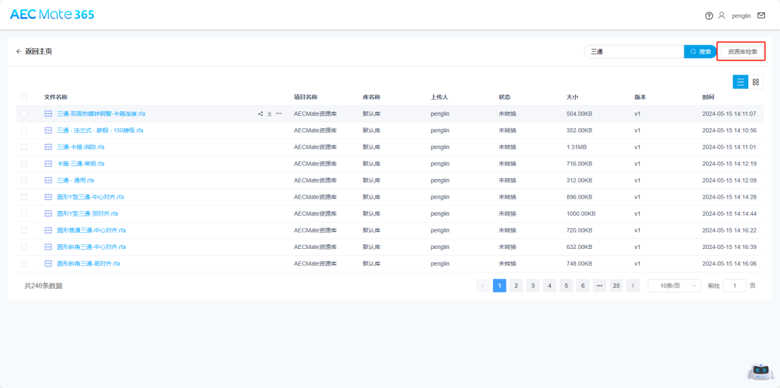The image size is (780, 388).
Task: Click the 资源库检索 button
Action: click(741, 52)
